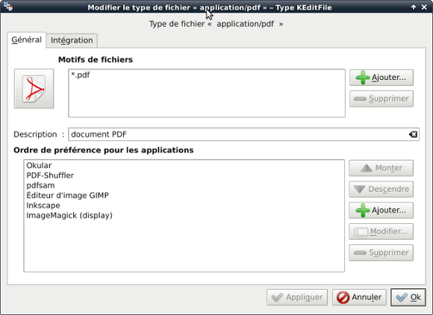433x315 pixels.
Task: Click into the Description text field
Action: pyautogui.click(x=239, y=134)
